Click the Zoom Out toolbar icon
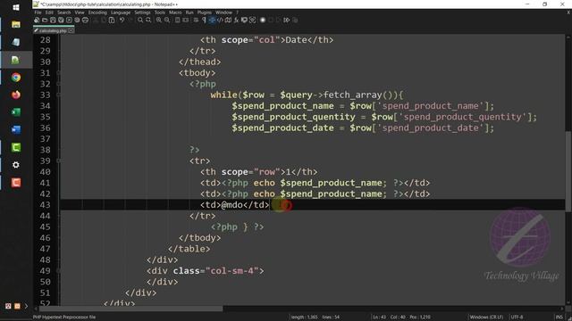Image resolution: width=572 pixels, height=321 pixels. [x=167, y=20]
